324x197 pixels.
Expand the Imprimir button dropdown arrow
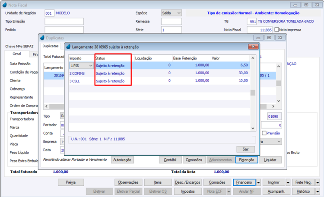(288, 182)
